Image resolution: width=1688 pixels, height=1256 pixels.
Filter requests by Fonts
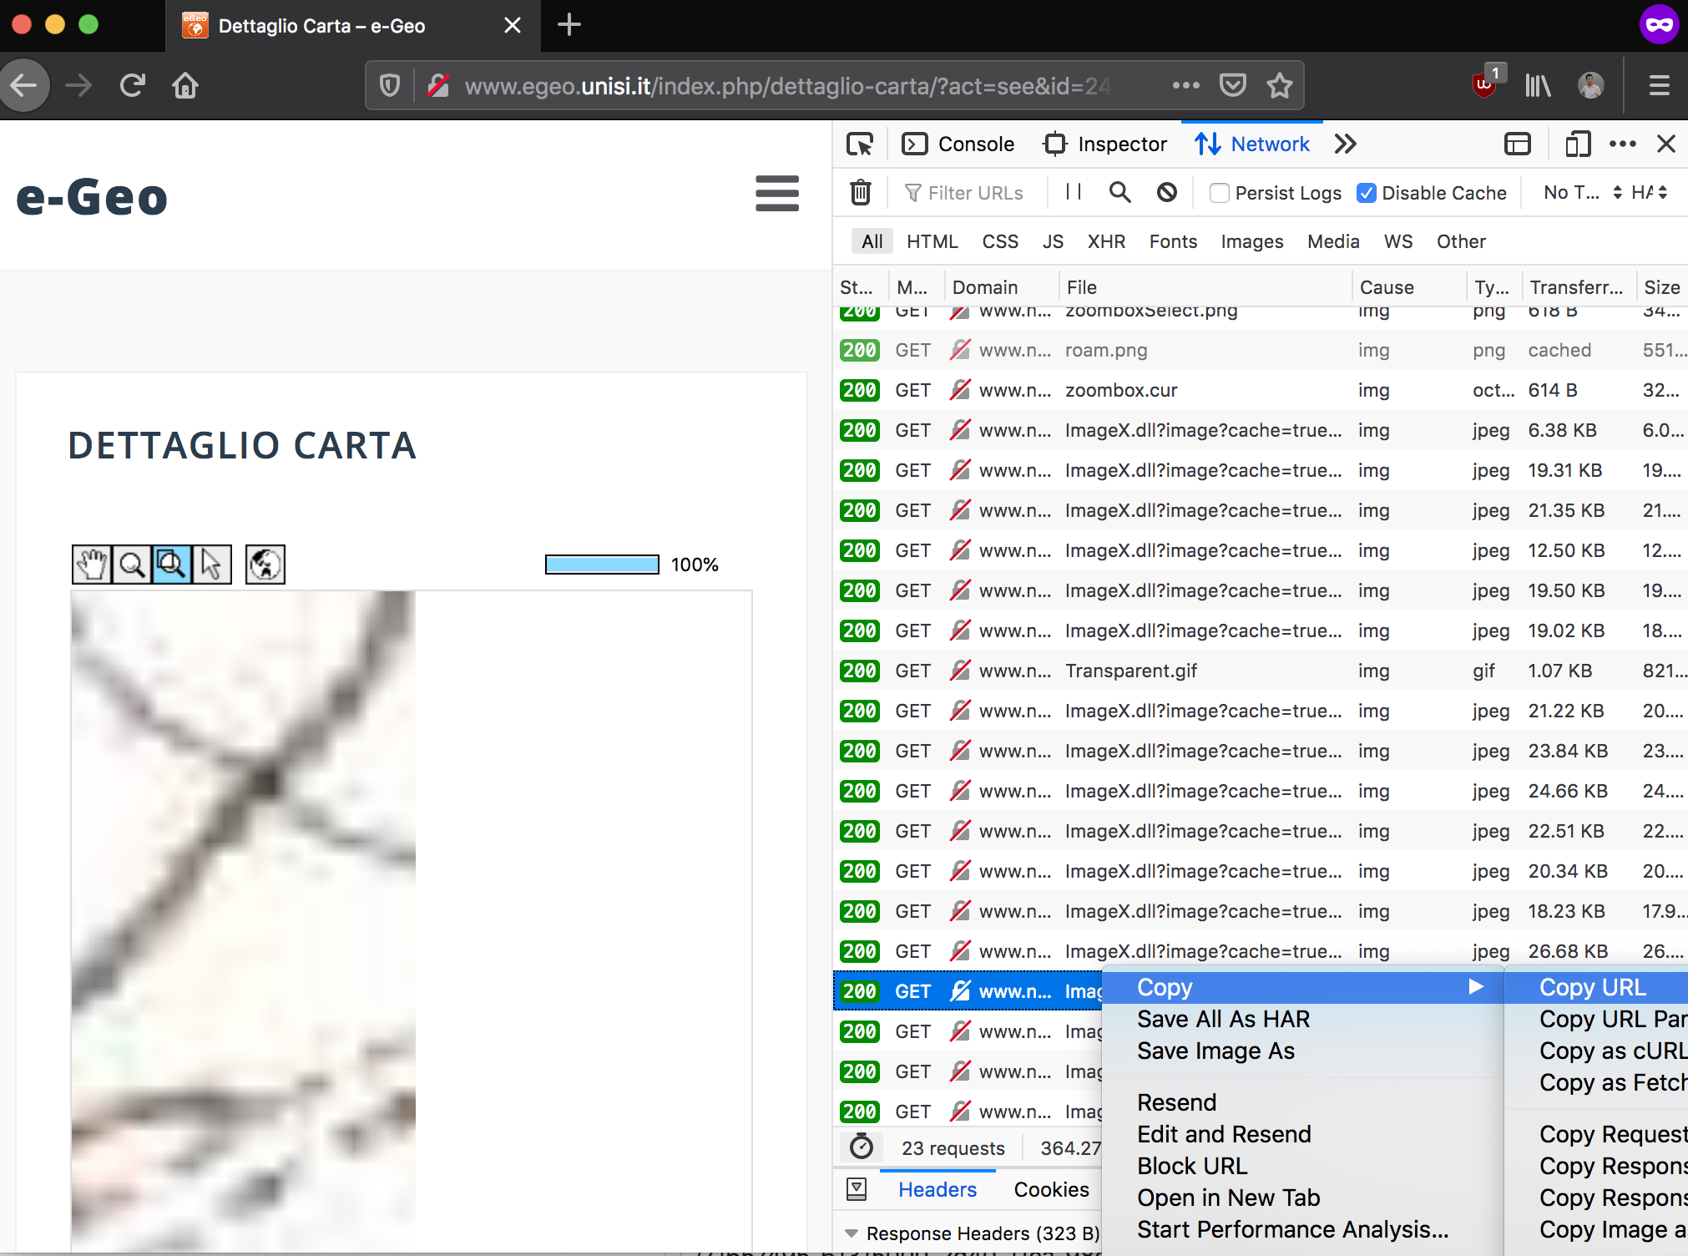[x=1173, y=241]
